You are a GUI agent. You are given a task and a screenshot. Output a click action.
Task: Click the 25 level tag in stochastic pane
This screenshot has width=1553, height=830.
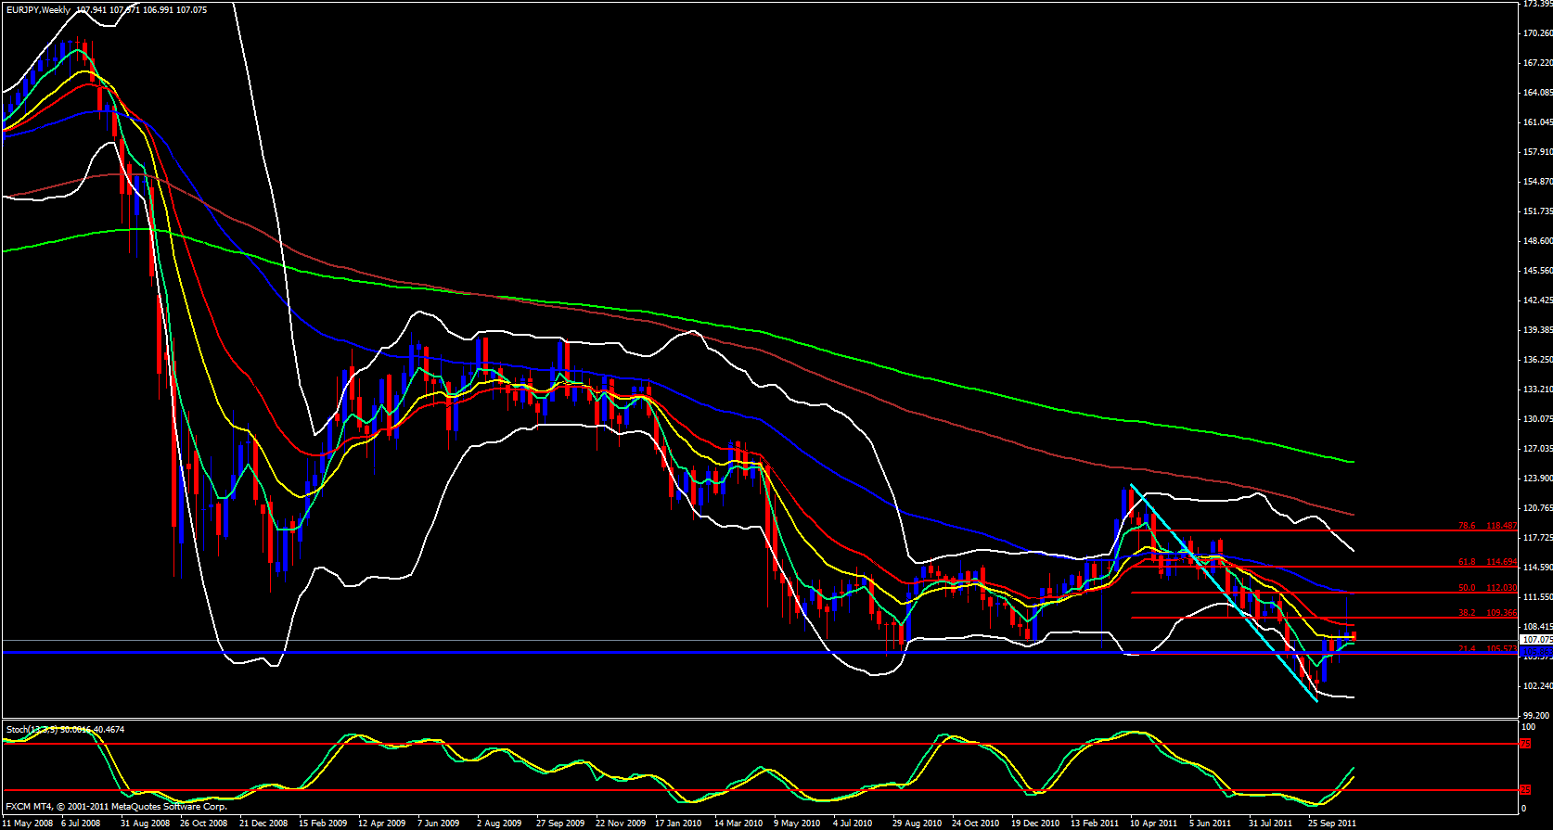point(1525,790)
